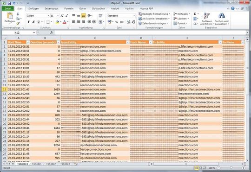Viewport: 251px width, 172px height.
Task: Click the thousands separator icon
Action: tap(122, 22)
